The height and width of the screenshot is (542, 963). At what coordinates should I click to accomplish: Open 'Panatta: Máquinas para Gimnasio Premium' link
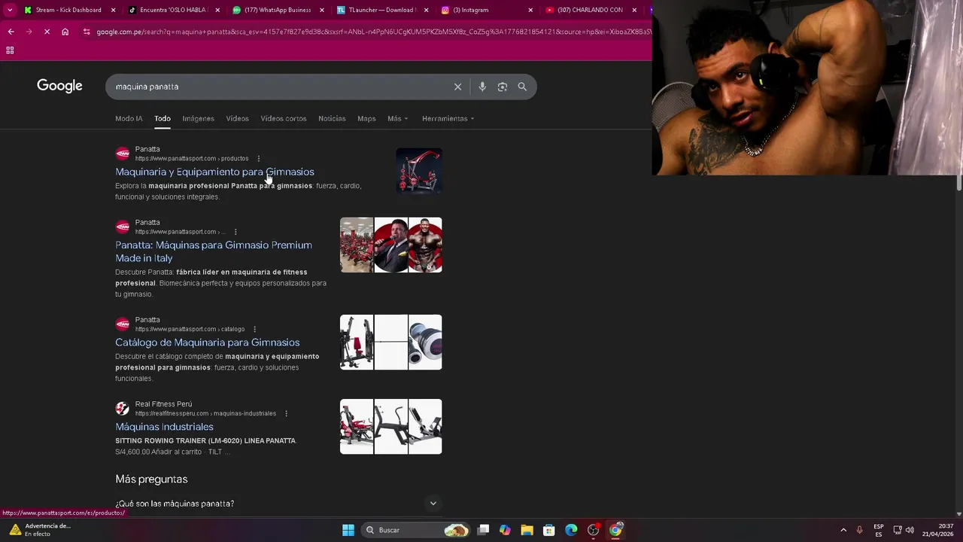tap(214, 251)
